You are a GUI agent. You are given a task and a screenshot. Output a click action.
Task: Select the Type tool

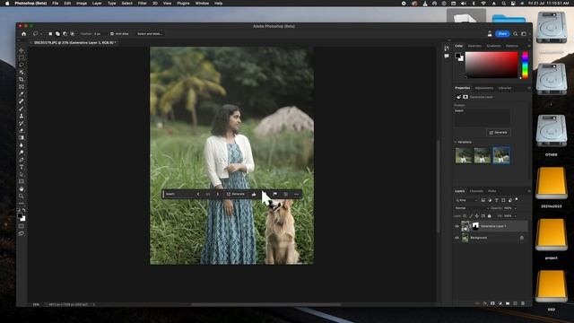click(22, 167)
